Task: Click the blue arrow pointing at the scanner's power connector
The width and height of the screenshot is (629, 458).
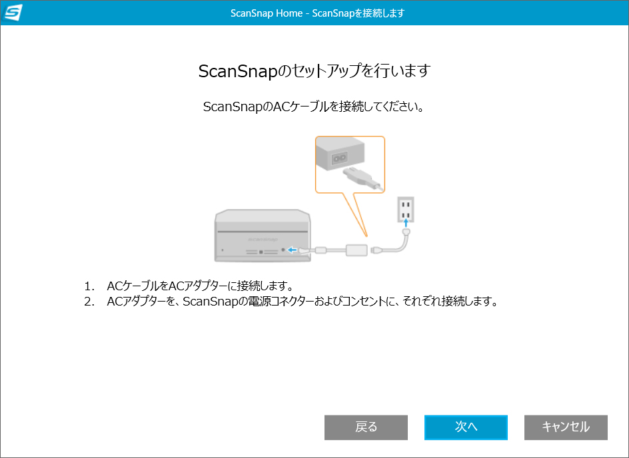Action: (x=291, y=250)
